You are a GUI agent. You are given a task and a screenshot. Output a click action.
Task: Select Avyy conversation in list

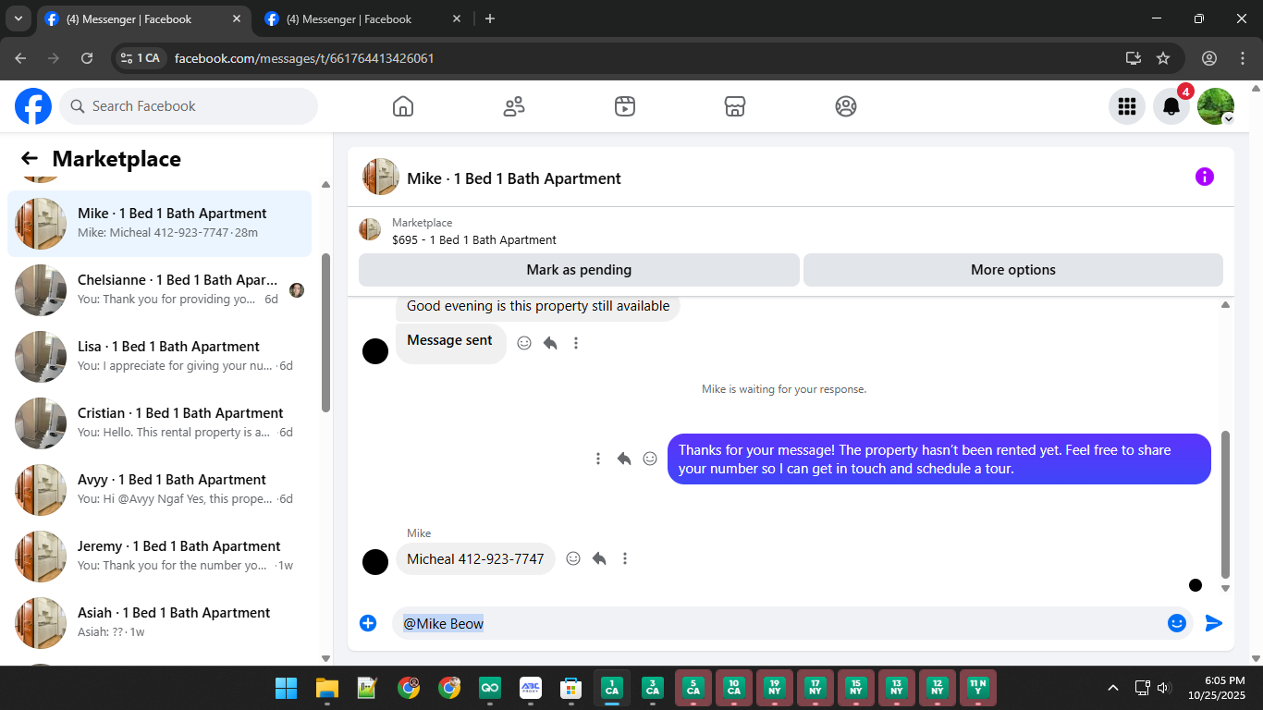pos(159,490)
